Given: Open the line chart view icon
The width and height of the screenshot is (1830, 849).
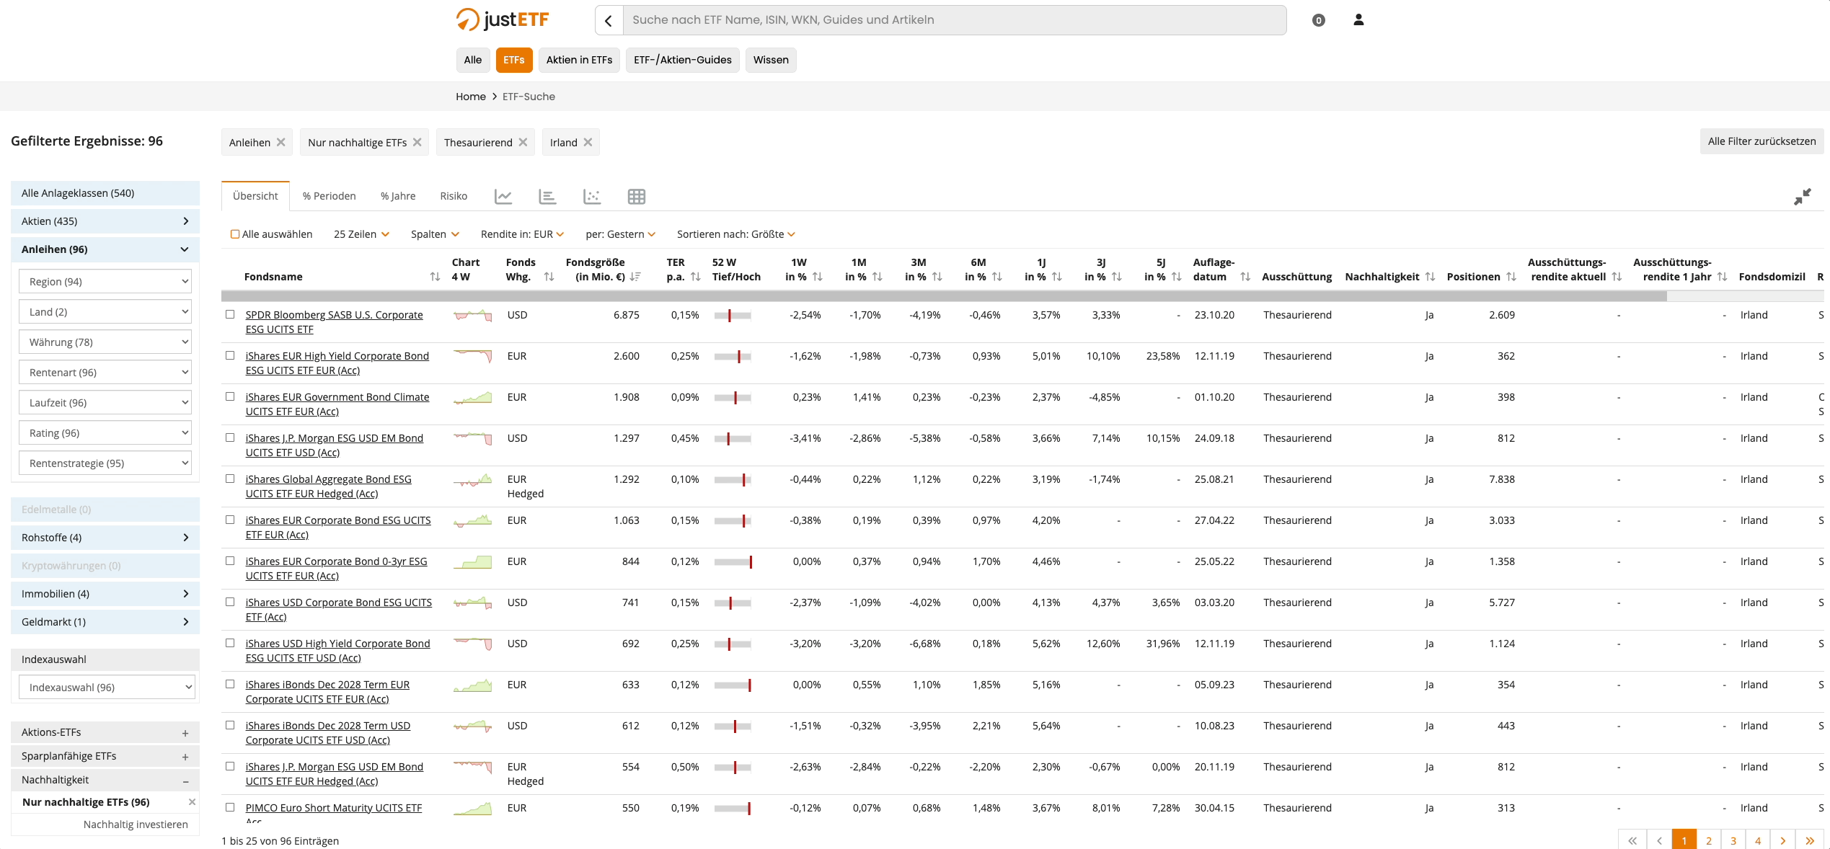Looking at the screenshot, I should 503,196.
